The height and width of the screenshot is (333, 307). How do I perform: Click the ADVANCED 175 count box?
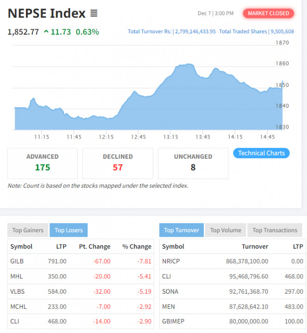(x=43, y=163)
